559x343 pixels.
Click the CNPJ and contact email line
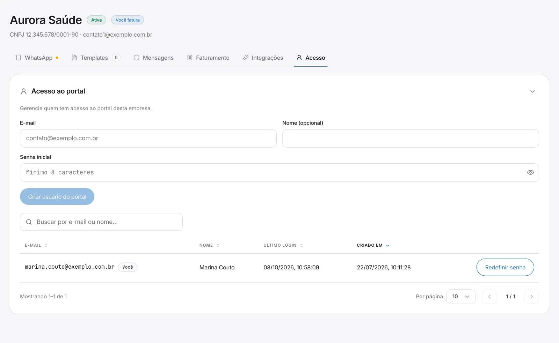point(81,35)
